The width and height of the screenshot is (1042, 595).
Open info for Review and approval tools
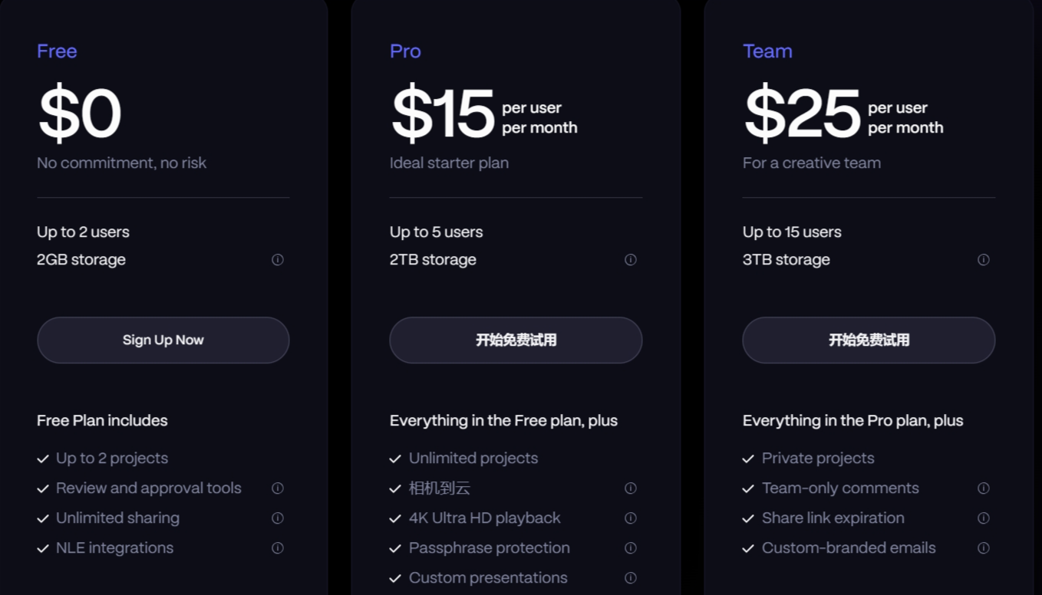(278, 488)
